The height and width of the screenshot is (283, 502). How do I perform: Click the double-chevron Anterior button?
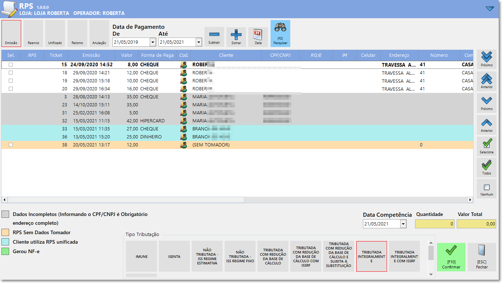[487, 81]
